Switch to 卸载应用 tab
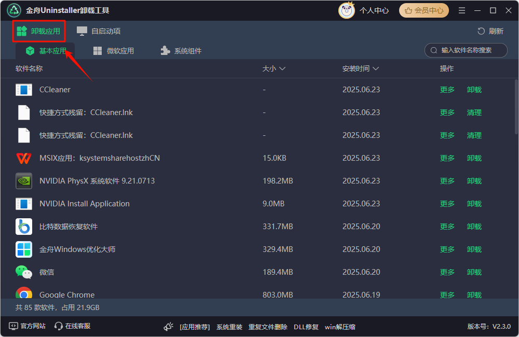This screenshot has height=337, width=519. (39, 31)
